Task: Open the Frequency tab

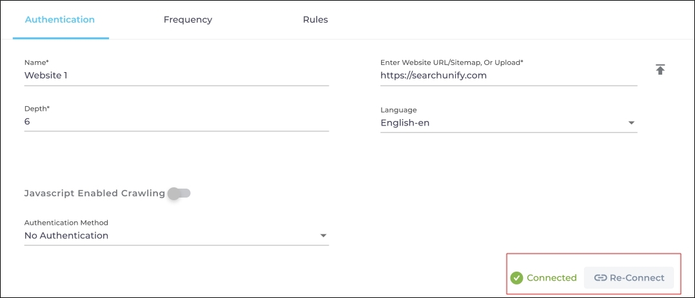Action: pos(188,19)
